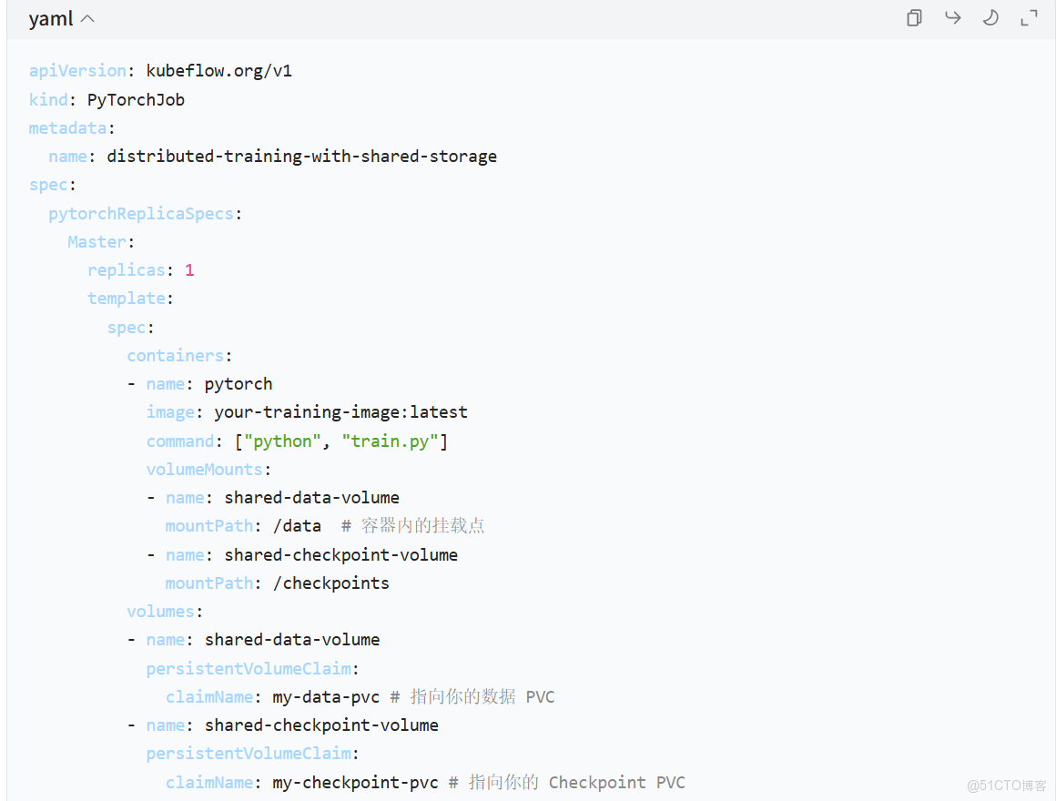Click the my-checkpoint-pvc claimName value

point(355,783)
